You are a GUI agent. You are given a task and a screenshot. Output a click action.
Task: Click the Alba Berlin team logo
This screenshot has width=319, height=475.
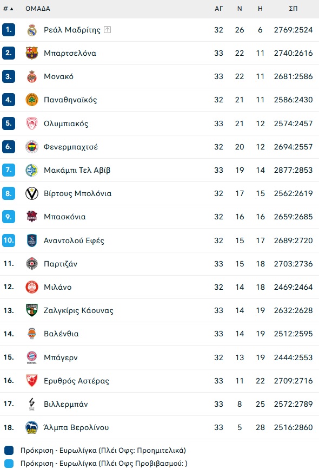32,427
